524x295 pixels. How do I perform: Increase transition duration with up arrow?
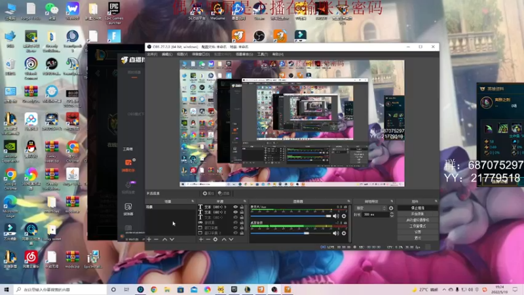click(392, 213)
